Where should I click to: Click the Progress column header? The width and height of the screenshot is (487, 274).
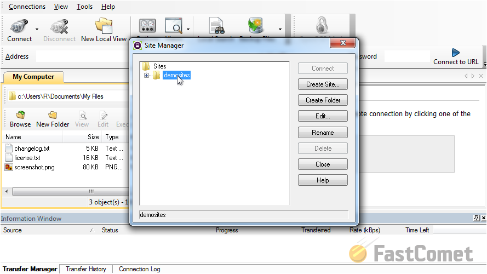(x=227, y=230)
